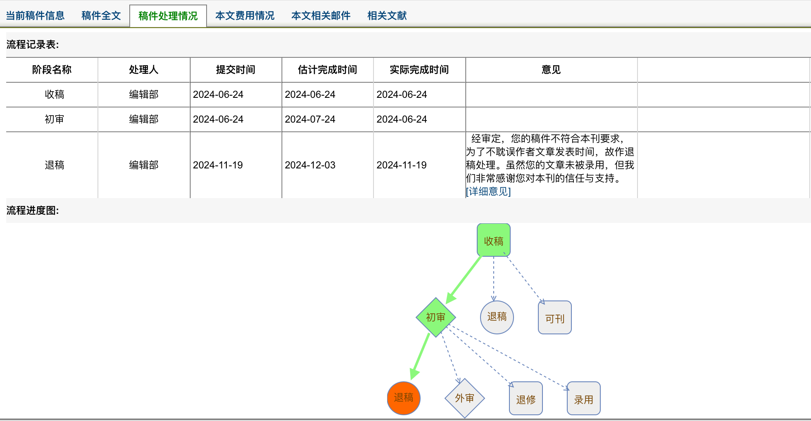The image size is (811, 421).
Task: Click the 退修 flowchart node
Action: 526,398
